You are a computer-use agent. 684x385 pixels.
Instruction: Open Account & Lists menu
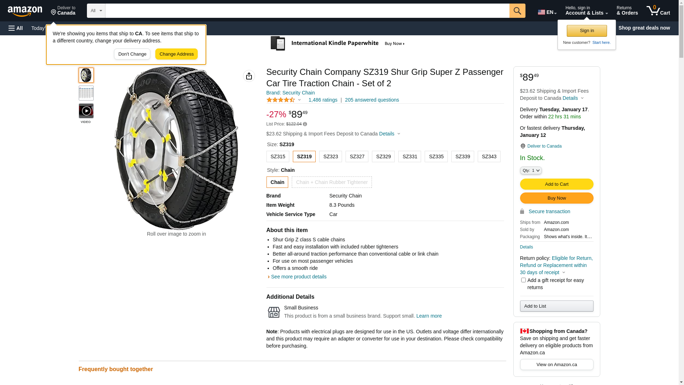pos(586,11)
